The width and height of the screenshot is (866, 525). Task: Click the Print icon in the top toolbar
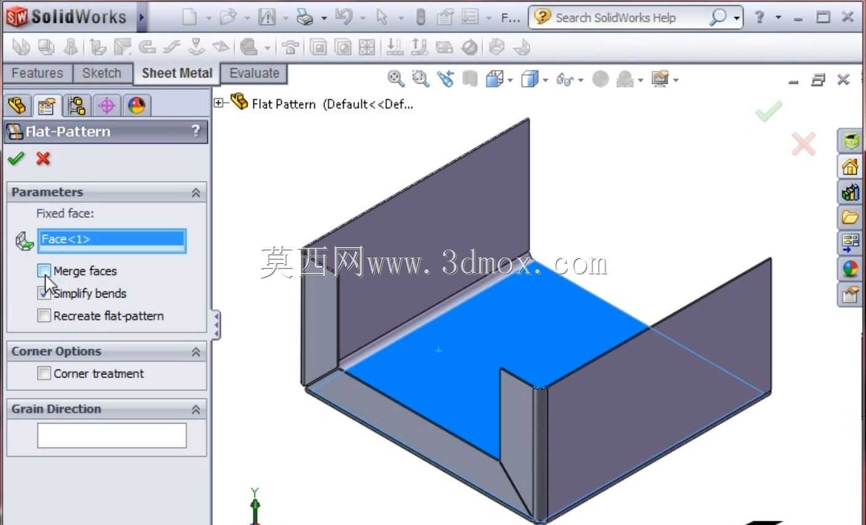pos(305,17)
